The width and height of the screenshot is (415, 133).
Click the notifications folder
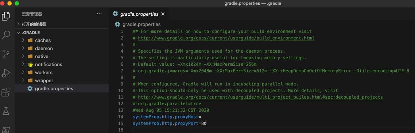[x=49, y=65]
